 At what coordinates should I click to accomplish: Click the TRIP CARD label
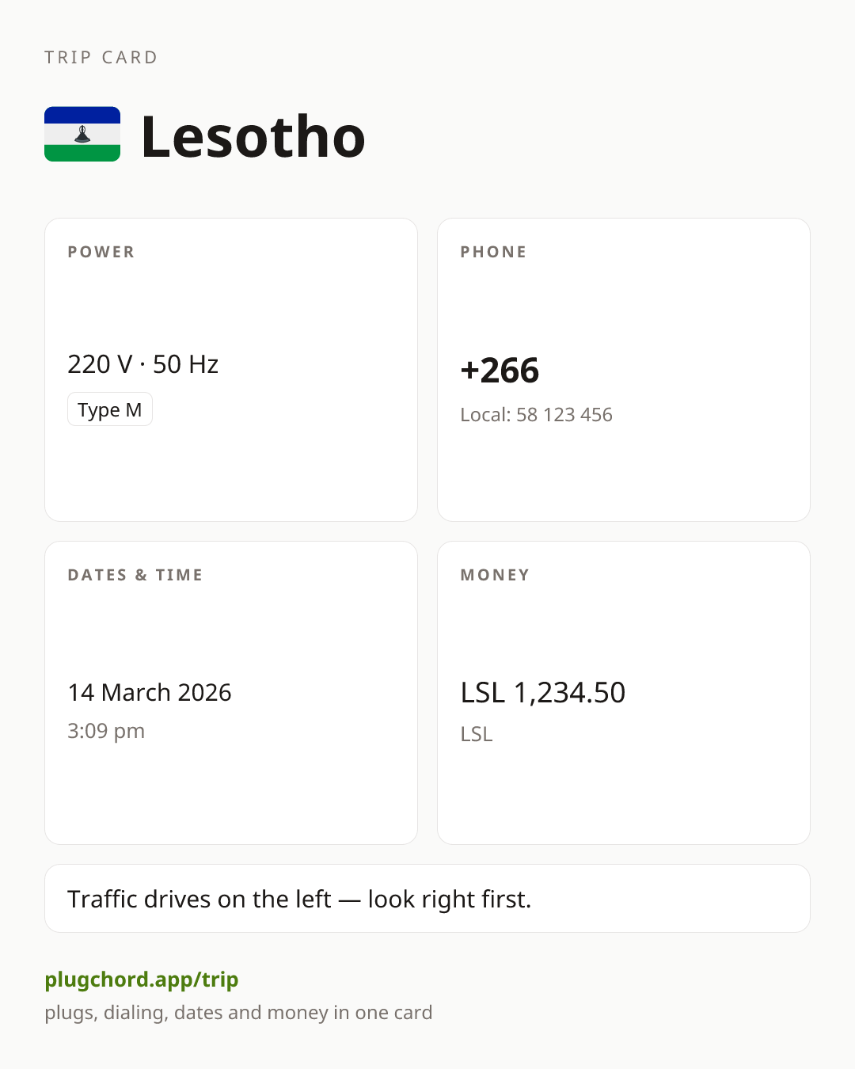pyautogui.click(x=101, y=57)
